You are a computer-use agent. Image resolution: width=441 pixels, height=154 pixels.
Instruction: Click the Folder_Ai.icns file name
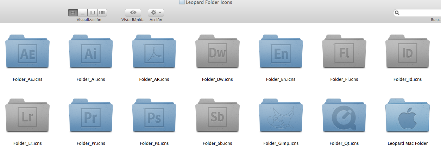pos(91,79)
